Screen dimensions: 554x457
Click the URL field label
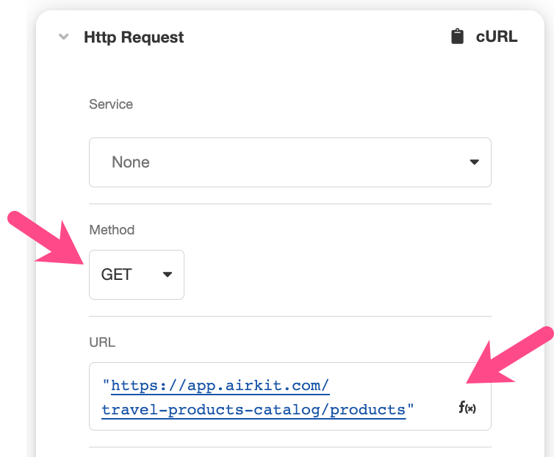pos(102,342)
